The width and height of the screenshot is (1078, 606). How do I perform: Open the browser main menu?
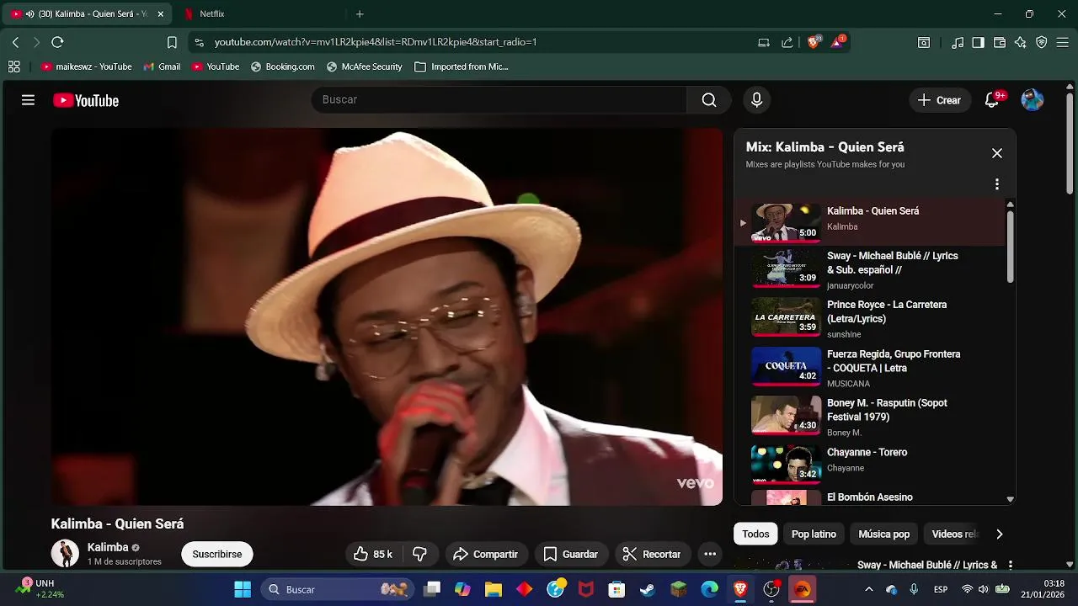[x=1063, y=42]
